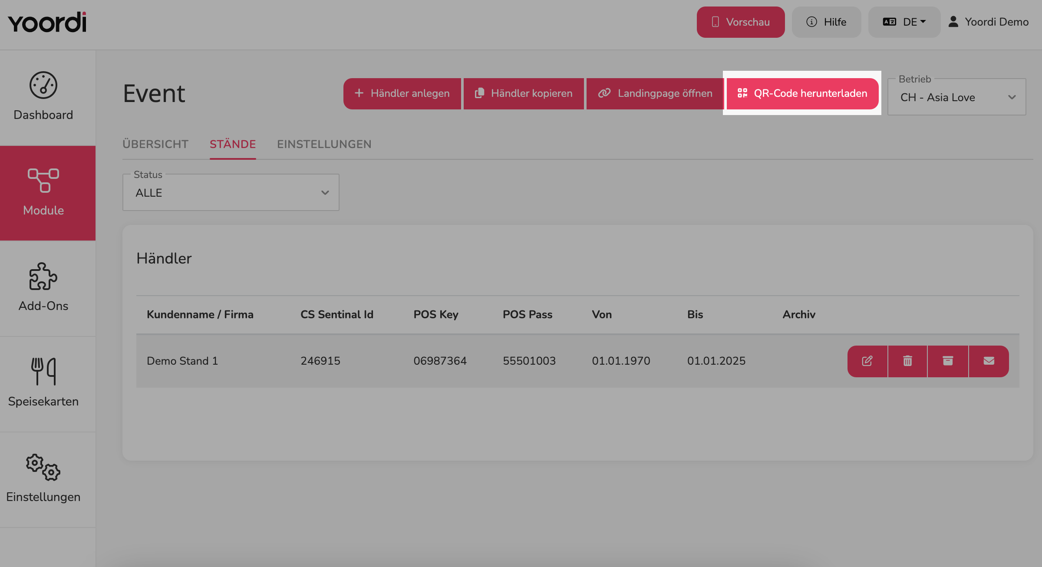1042x567 pixels.
Task: Open Einstellungen gears in sidebar
Action: 43,479
